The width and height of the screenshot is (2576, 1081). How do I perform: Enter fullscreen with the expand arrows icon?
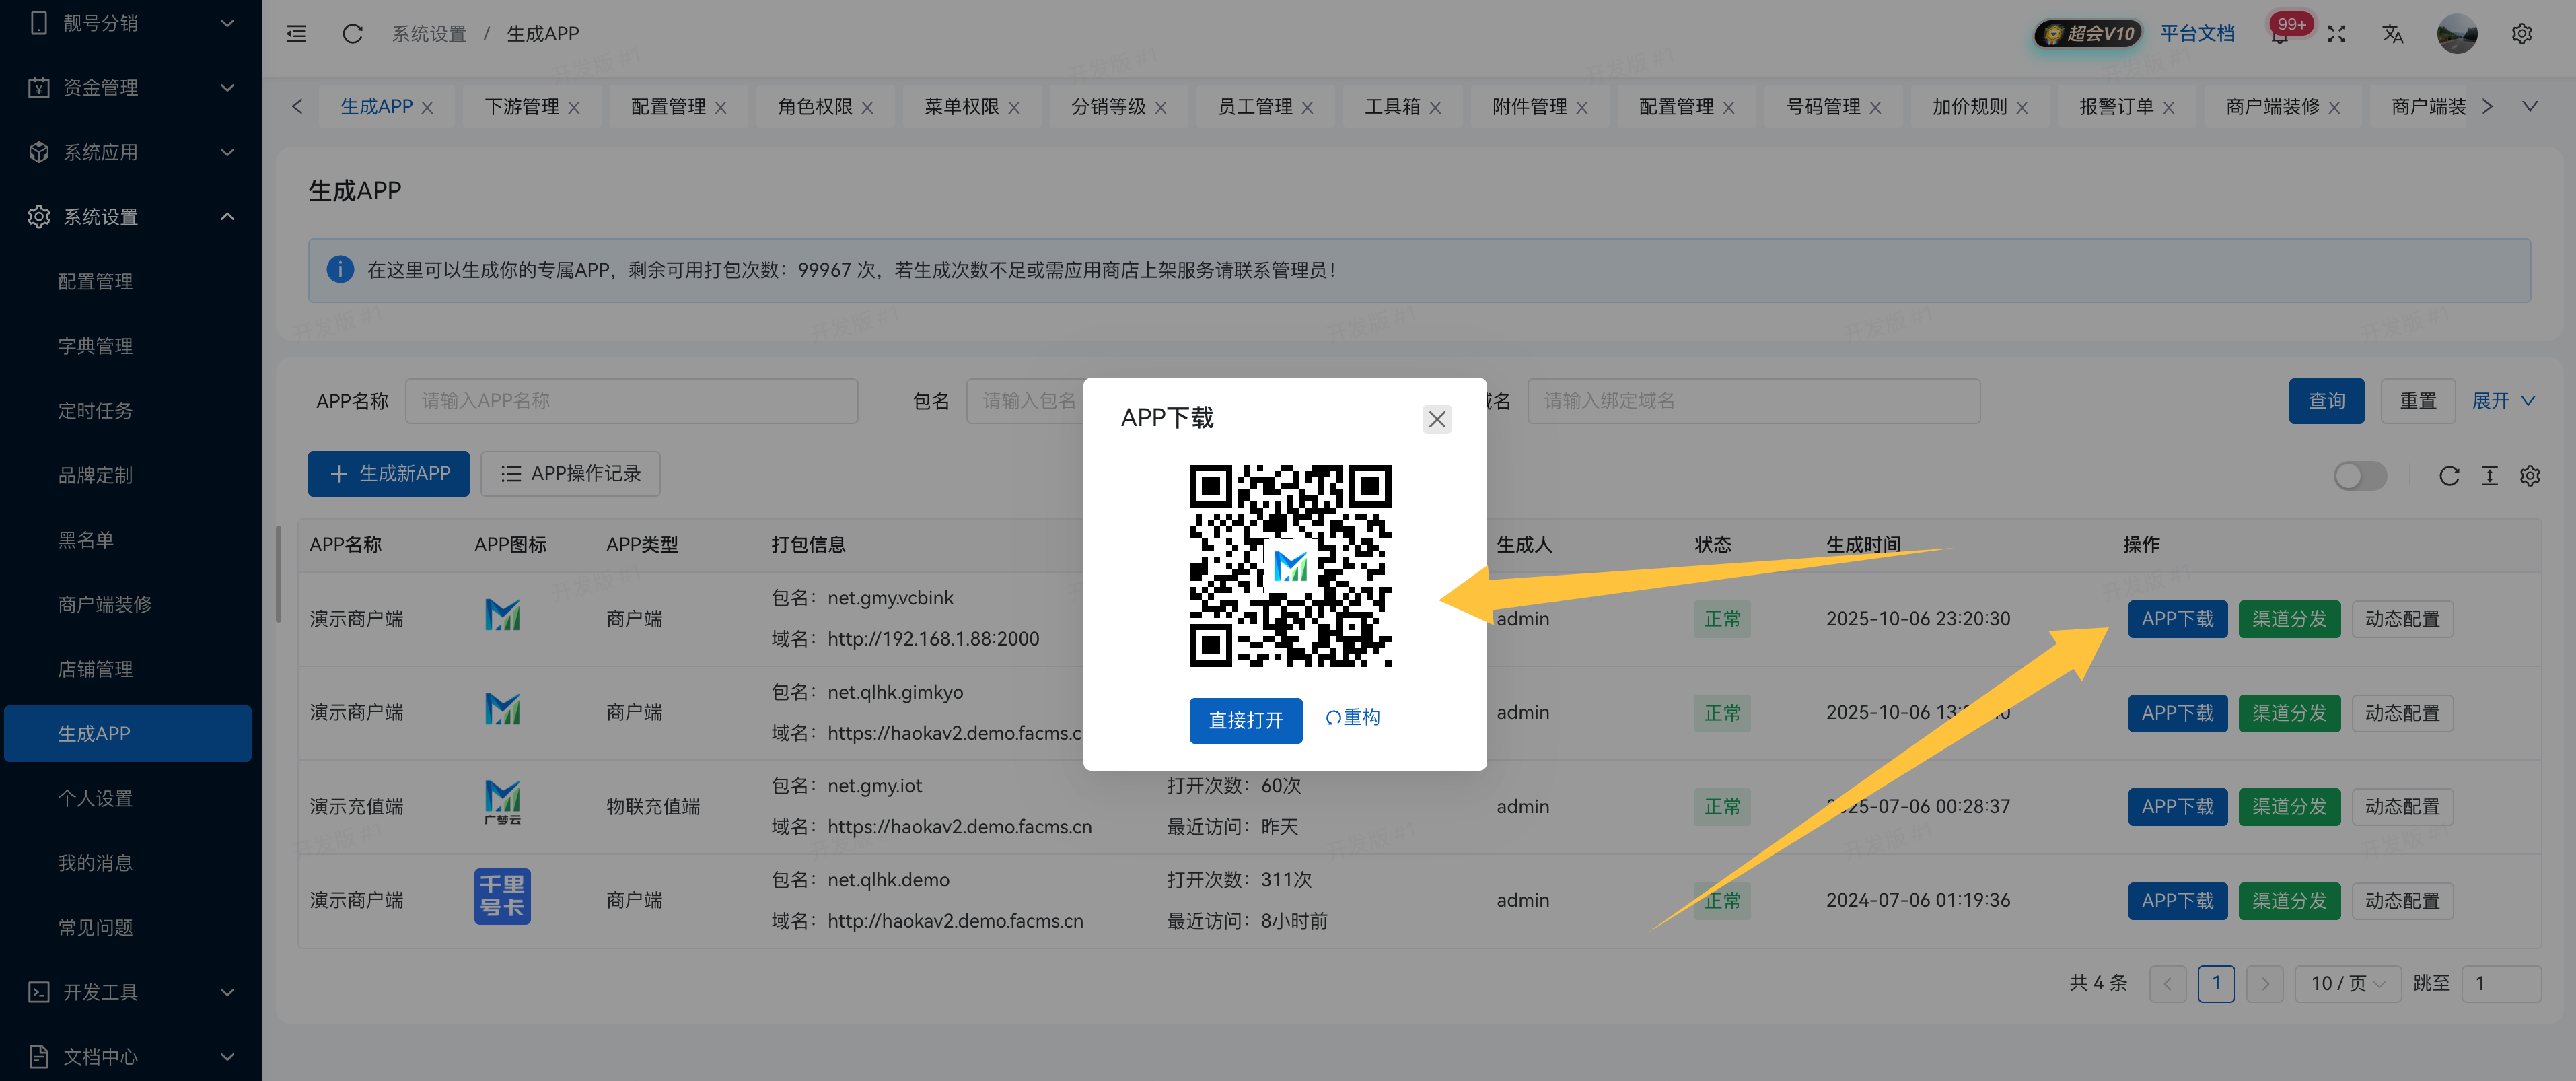pyautogui.click(x=2337, y=33)
